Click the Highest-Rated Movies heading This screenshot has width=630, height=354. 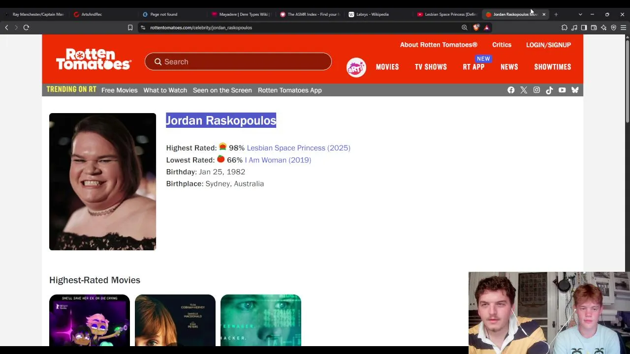(94, 280)
